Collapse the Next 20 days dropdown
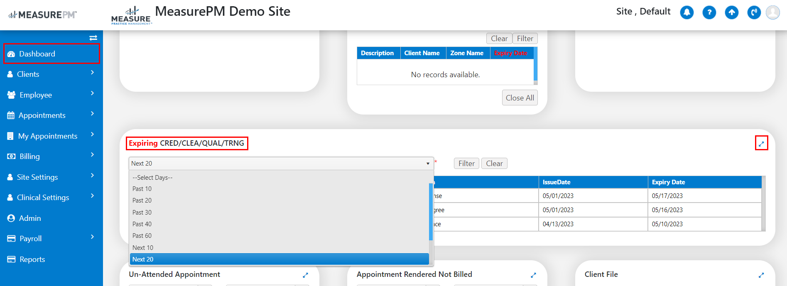Image resolution: width=787 pixels, height=286 pixels. [281, 164]
